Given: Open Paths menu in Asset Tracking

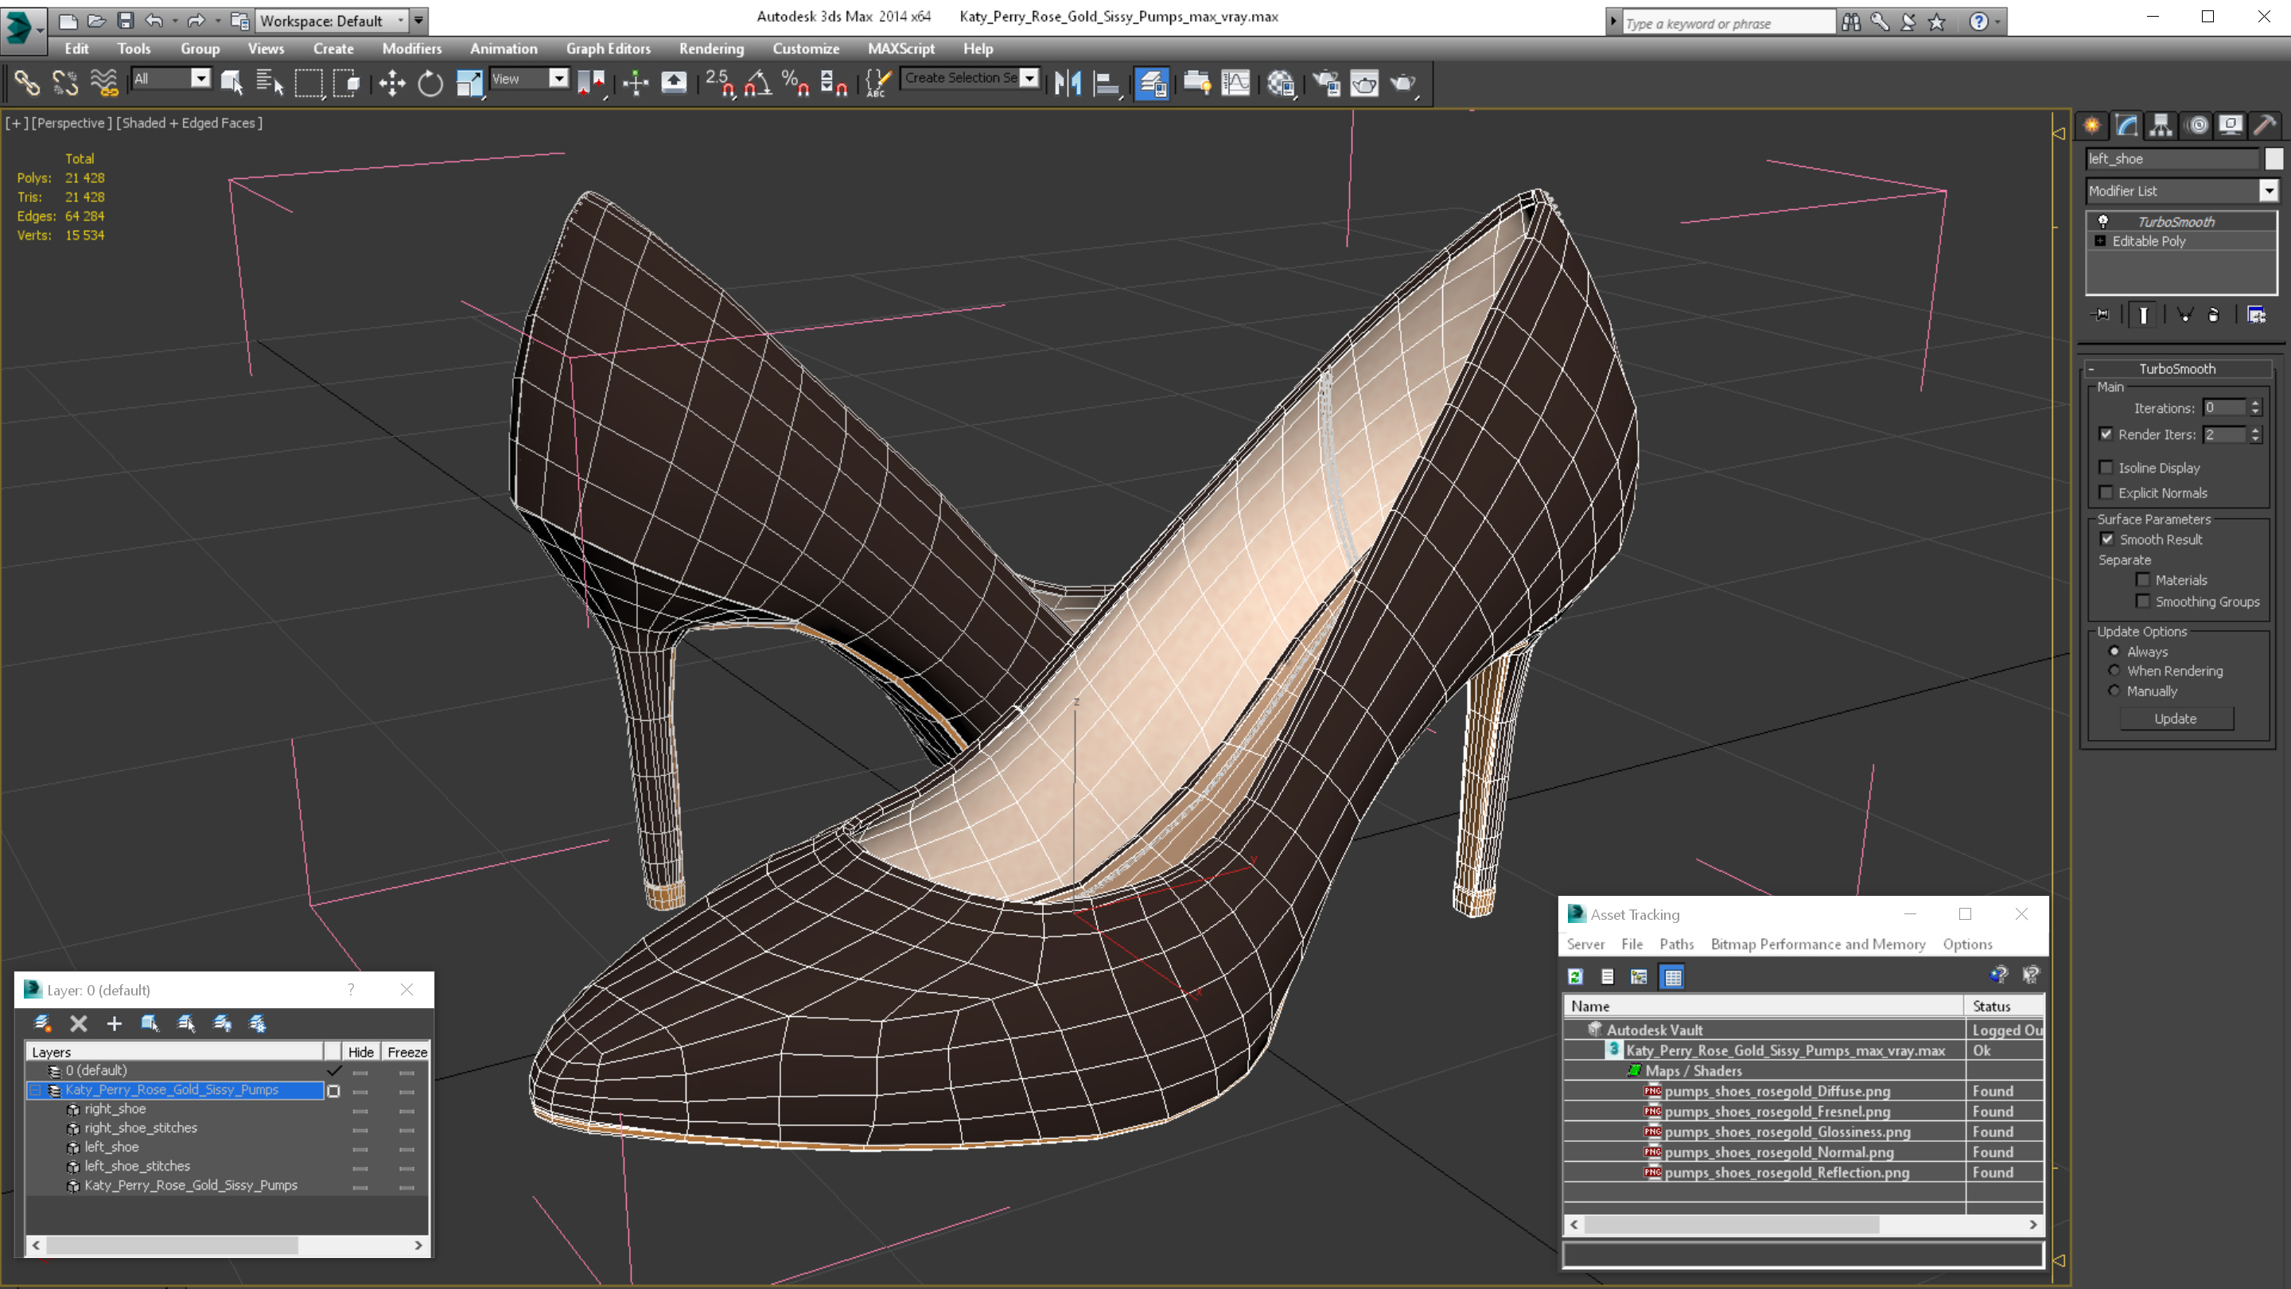Looking at the screenshot, I should click(1676, 944).
